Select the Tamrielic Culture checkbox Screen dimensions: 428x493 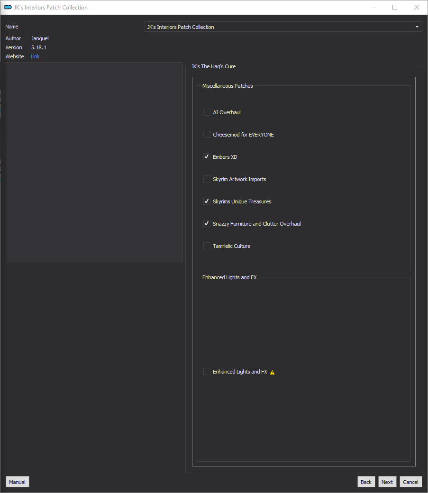(x=207, y=246)
